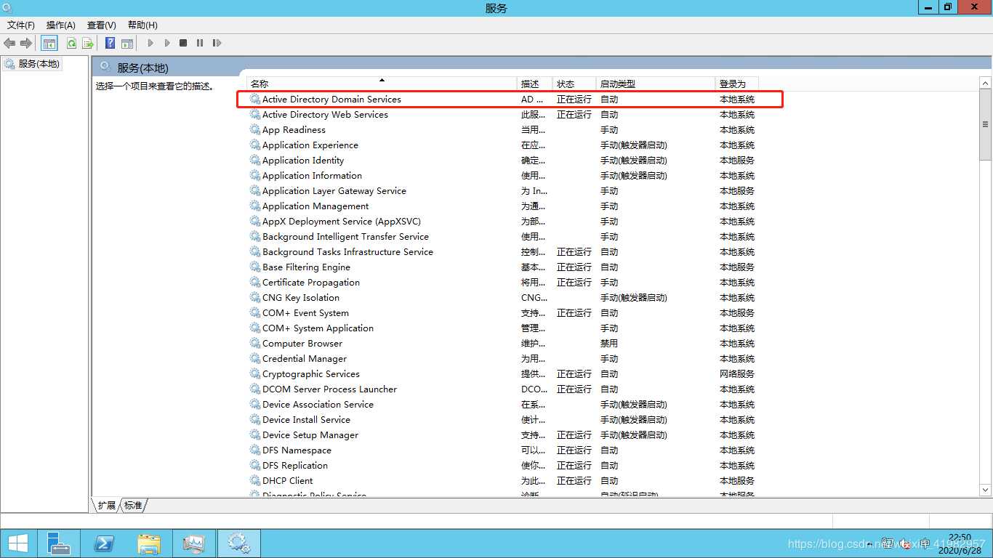Viewport: 993px width, 558px height.
Task: Click the gear icon beside Cryptographic Services
Action: point(255,374)
